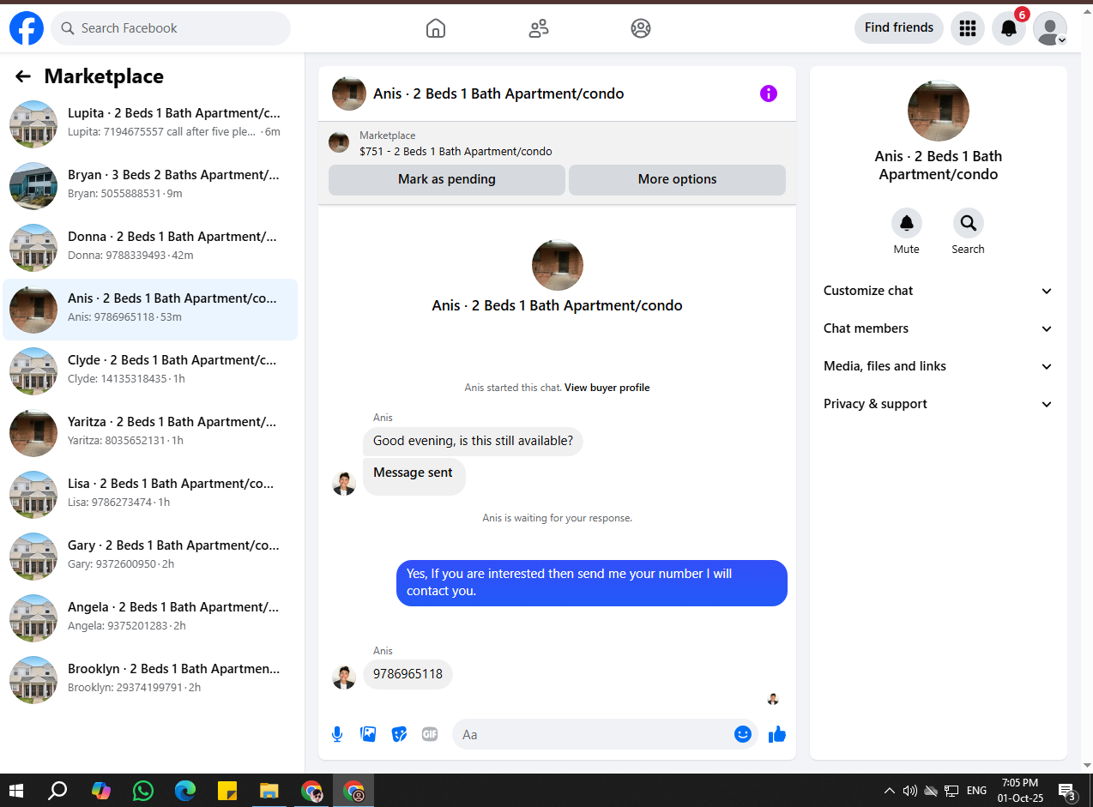Open Yaritza's apartment conversation

tap(151, 431)
